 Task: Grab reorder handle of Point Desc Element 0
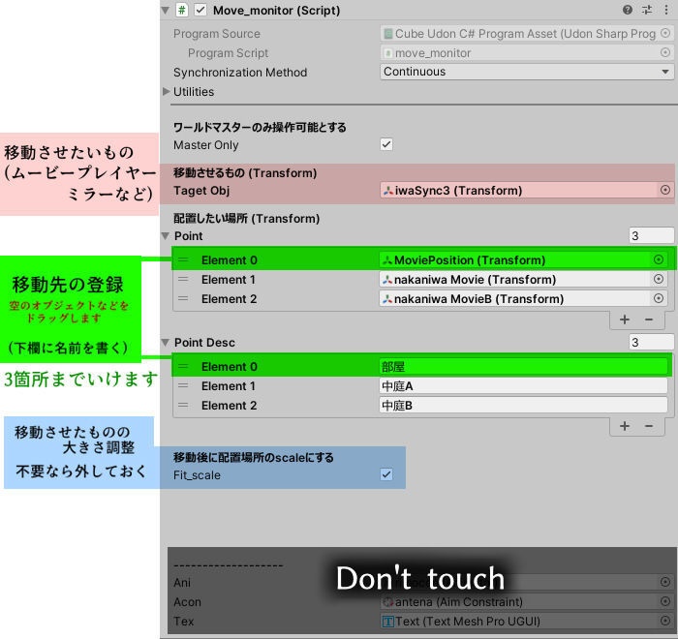[x=183, y=366]
